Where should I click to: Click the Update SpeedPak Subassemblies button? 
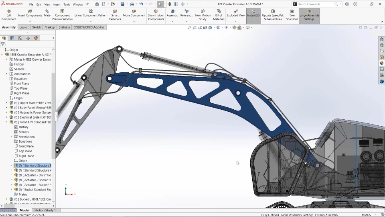tap(273, 15)
